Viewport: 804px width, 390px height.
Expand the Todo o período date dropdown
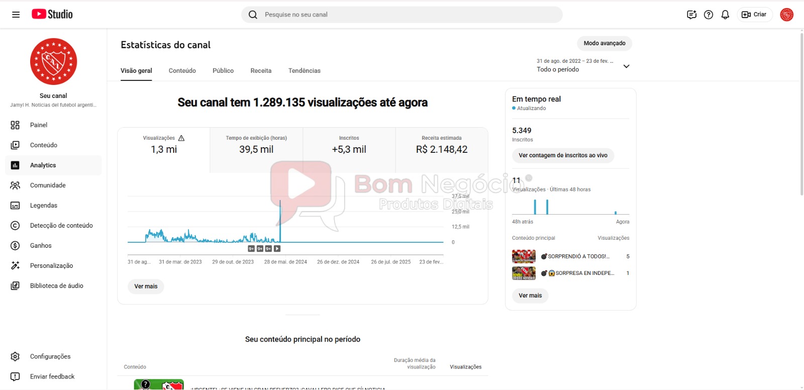tap(583, 66)
